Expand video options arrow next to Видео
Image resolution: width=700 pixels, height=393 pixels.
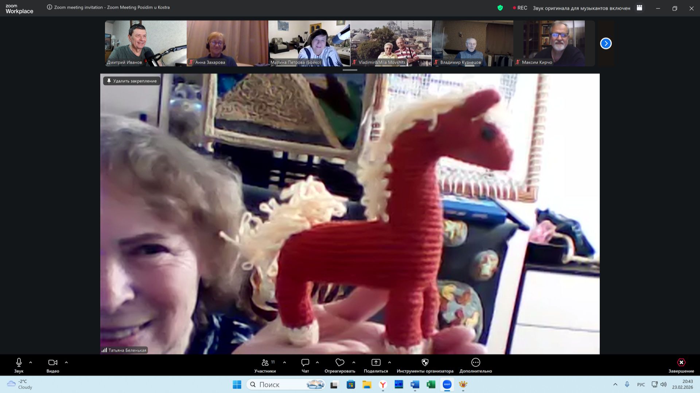click(66, 362)
